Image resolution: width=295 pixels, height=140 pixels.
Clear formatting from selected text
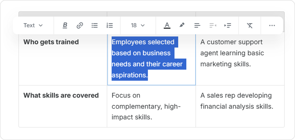[250, 25]
